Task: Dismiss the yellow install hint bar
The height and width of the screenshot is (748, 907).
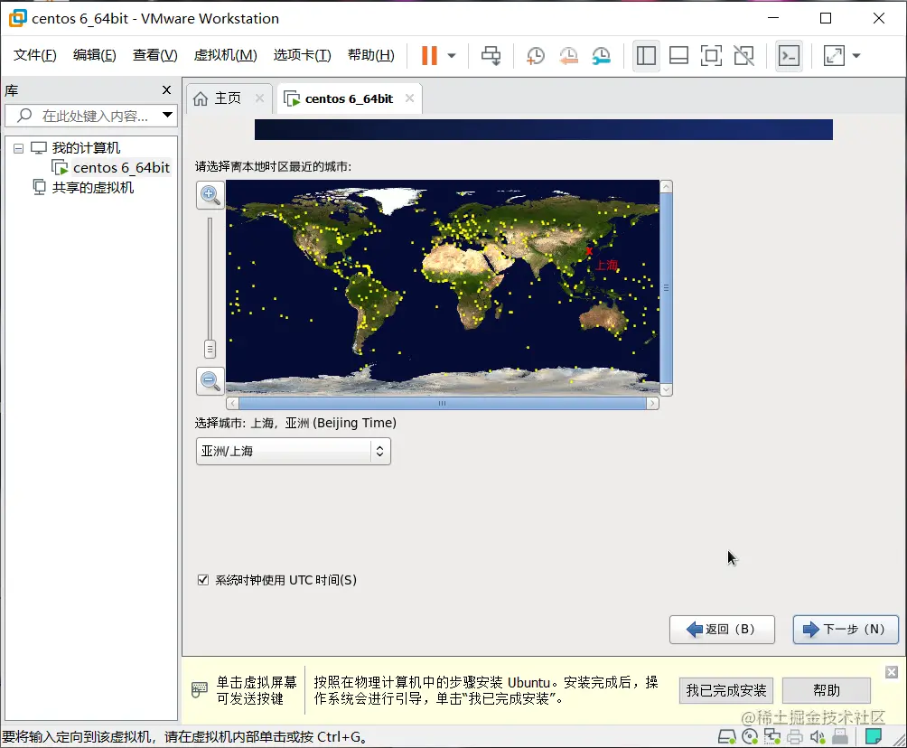Action: coord(892,672)
